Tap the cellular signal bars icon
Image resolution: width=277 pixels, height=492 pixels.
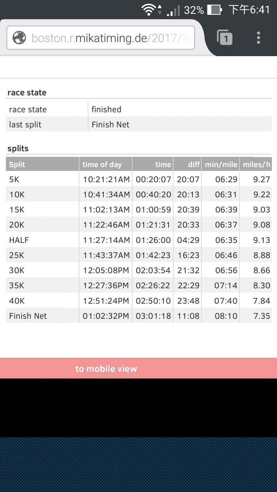click(173, 11)
